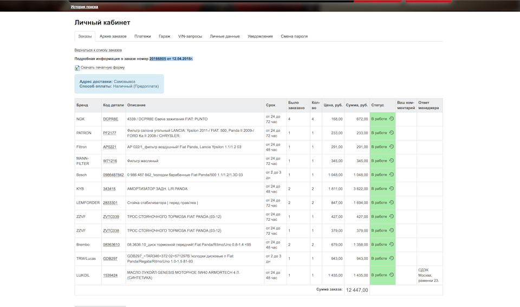
Task: Open part code 2833301 link
Action: tap(110, 203)
